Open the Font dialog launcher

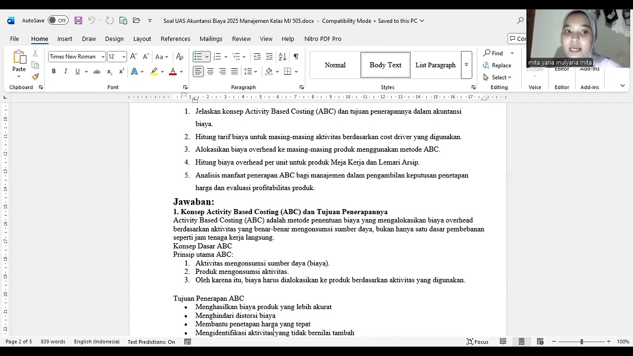[x=185, y=88]
